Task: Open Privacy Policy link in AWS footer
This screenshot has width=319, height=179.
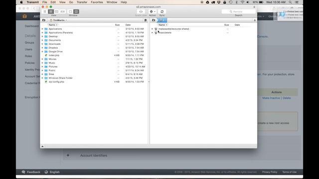Action: pos(270,172)
